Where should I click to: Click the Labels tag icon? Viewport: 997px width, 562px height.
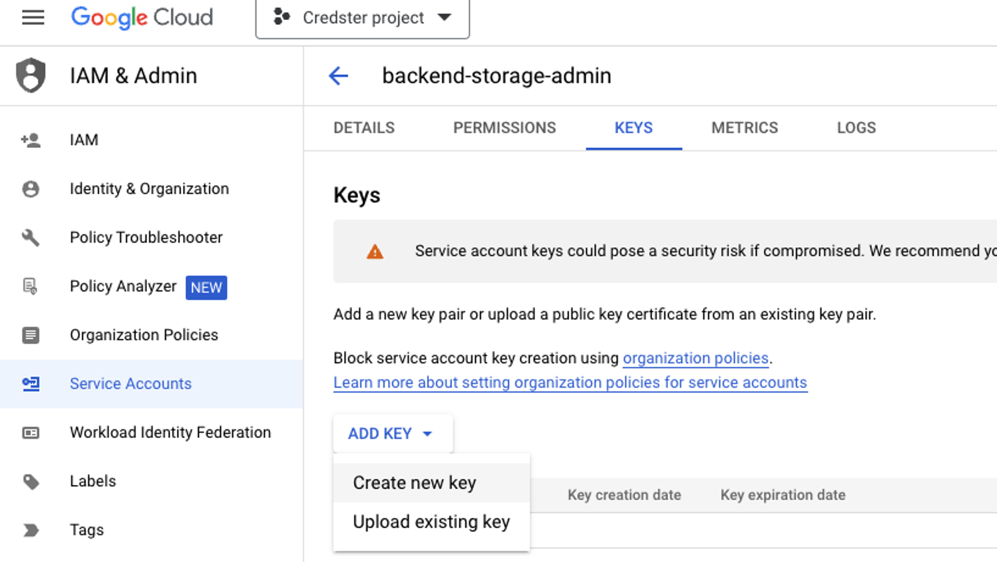31,481
